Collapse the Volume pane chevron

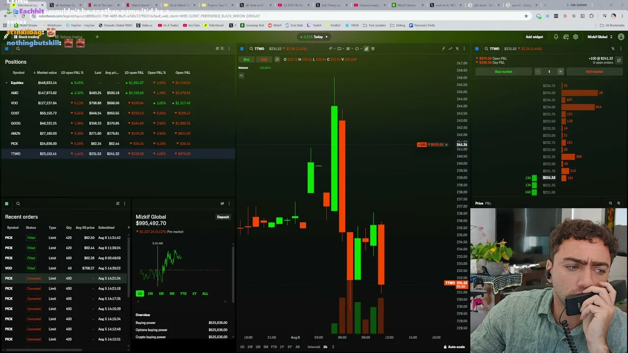pos(241,76)
